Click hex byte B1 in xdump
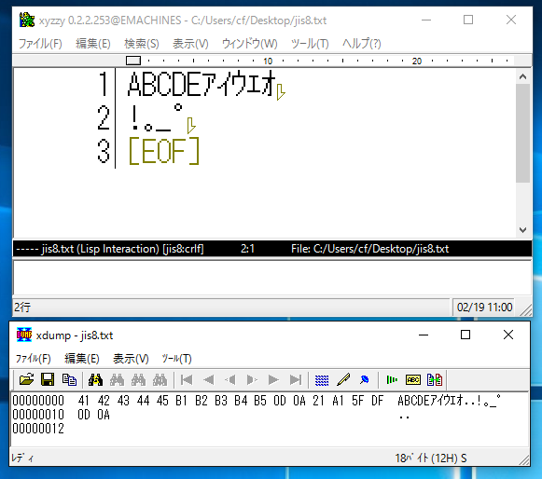This screenshot has width=542, height=479. click(x=181, y=401)
